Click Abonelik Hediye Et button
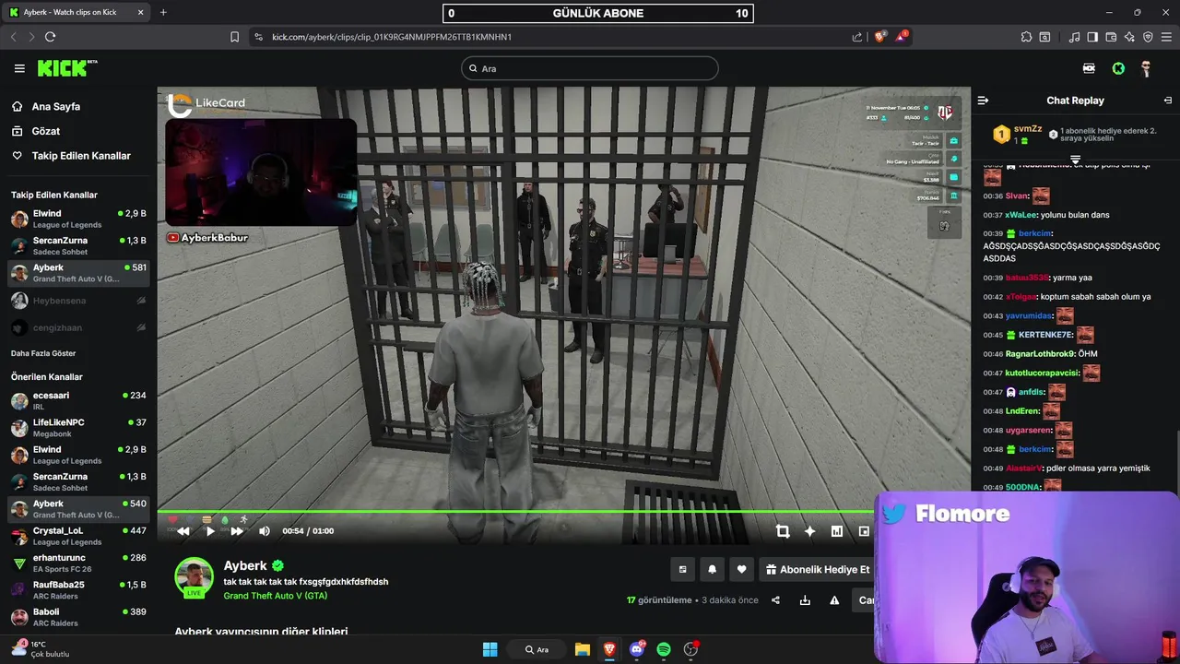The width and height of the screenshot is (1180, 664). [817, 570]
